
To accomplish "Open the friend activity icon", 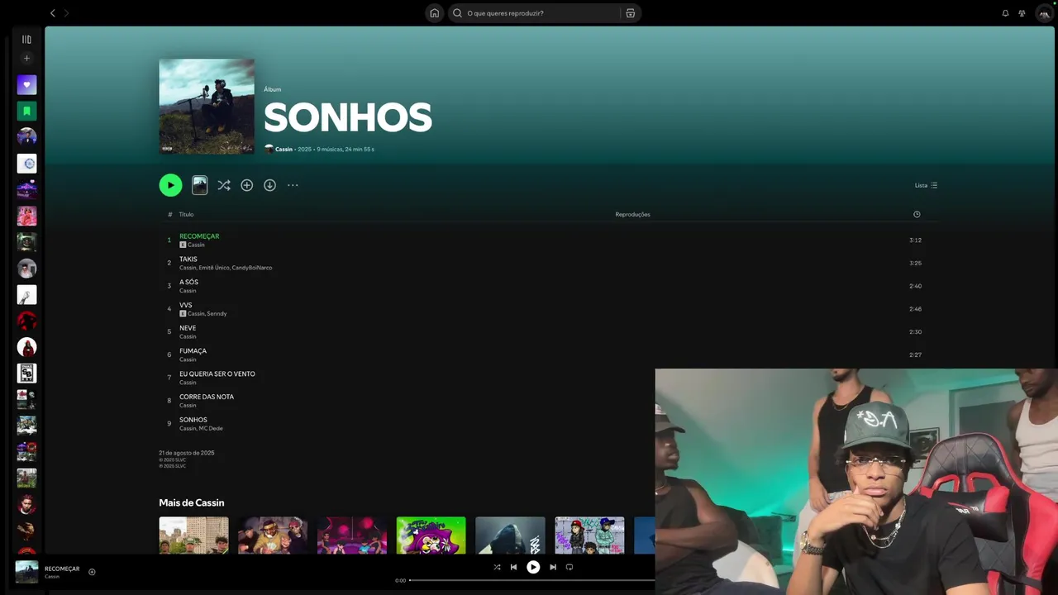I will tap(1022, 13).
